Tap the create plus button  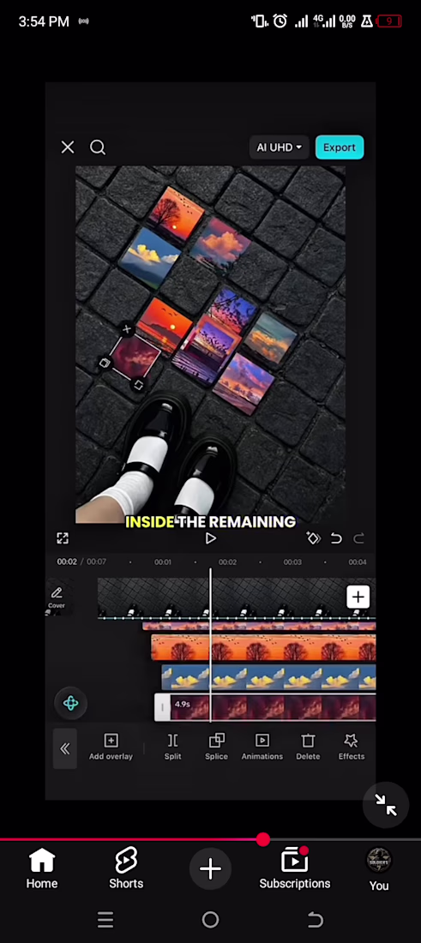click(211, 868)
